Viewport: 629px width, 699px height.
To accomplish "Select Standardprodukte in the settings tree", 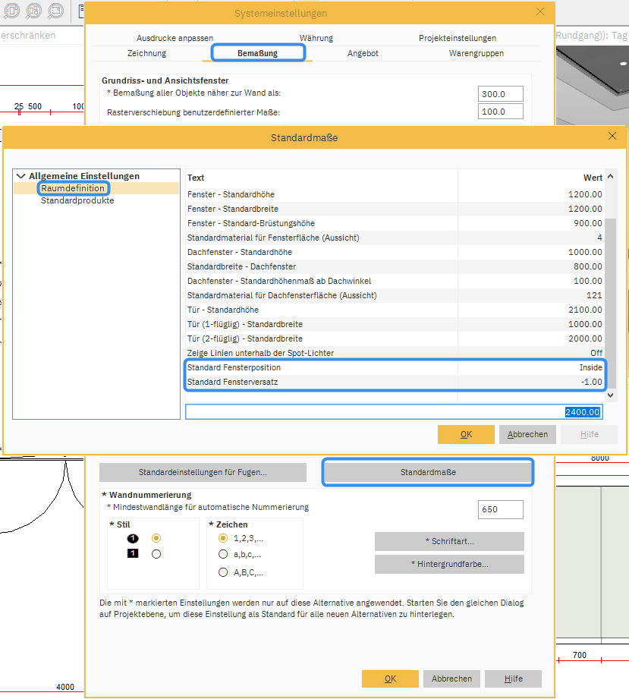I will [x=77, y=200].
